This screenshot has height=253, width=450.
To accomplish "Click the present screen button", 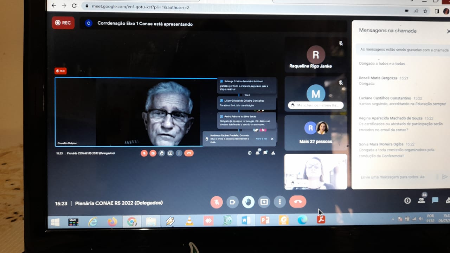I will [264, 202].
